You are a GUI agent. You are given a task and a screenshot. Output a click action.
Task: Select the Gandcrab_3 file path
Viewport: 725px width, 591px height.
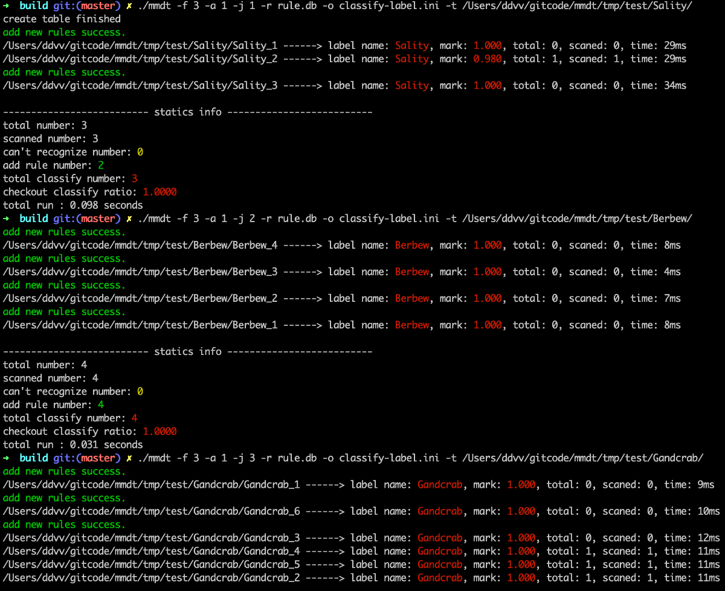[x=152, y=537]
